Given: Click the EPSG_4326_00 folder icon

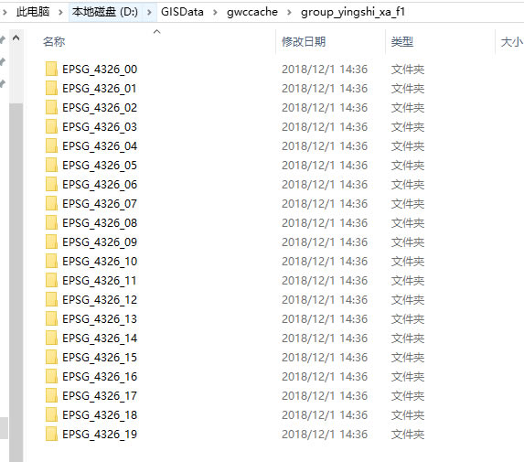Looking at the screenshot, I should point(51,70).
